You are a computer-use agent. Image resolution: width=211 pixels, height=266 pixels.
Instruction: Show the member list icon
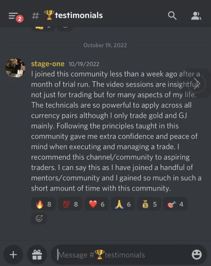[x=196, y=16]
